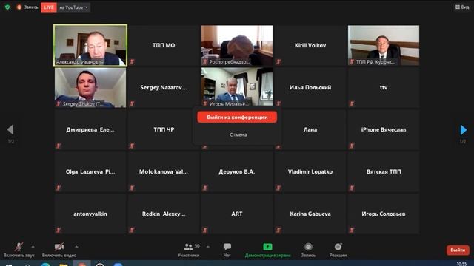Select the antonvyalkin participant tile
This screenshot has width=474, height=266.
(x=90, y=214)
